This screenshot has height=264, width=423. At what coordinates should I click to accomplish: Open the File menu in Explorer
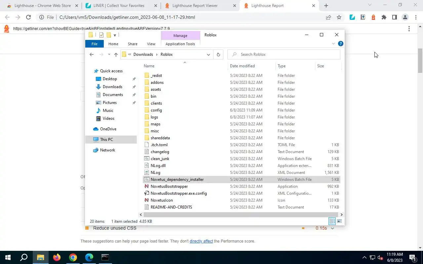point(95,44)
